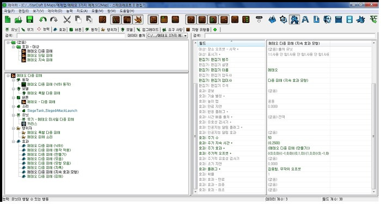Select the 카리스 unit item
This screenshot has width=381, height=204.
(32, 124)
